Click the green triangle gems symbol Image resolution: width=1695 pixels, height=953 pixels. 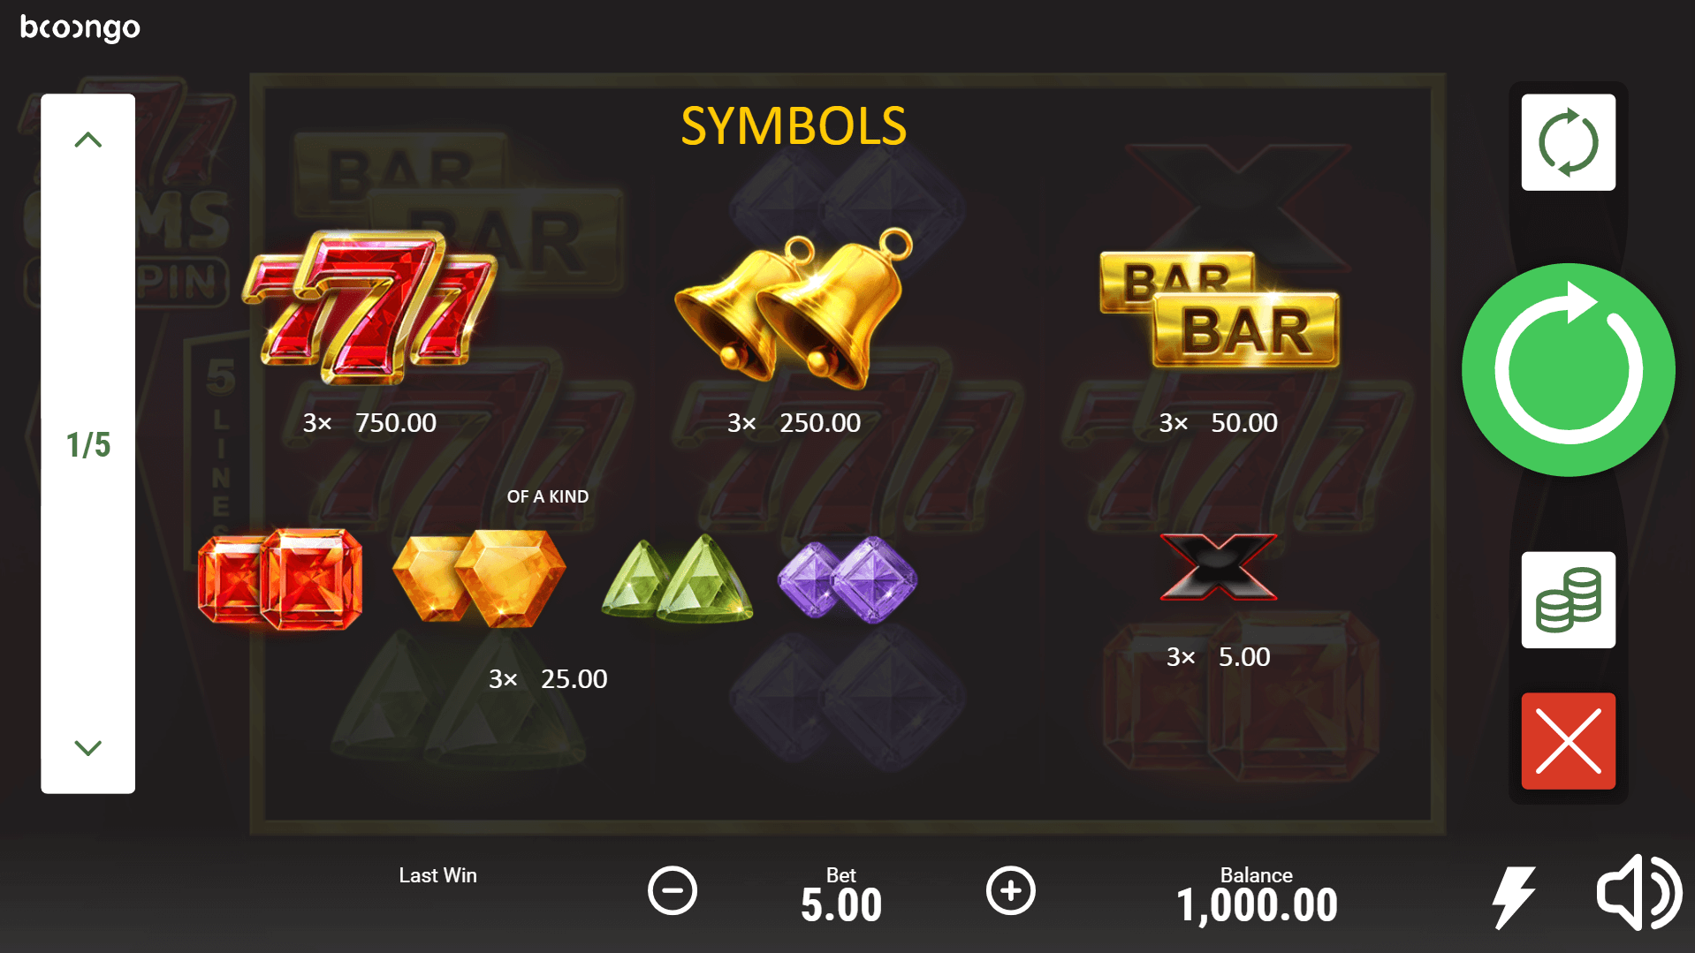coord(677,579)
